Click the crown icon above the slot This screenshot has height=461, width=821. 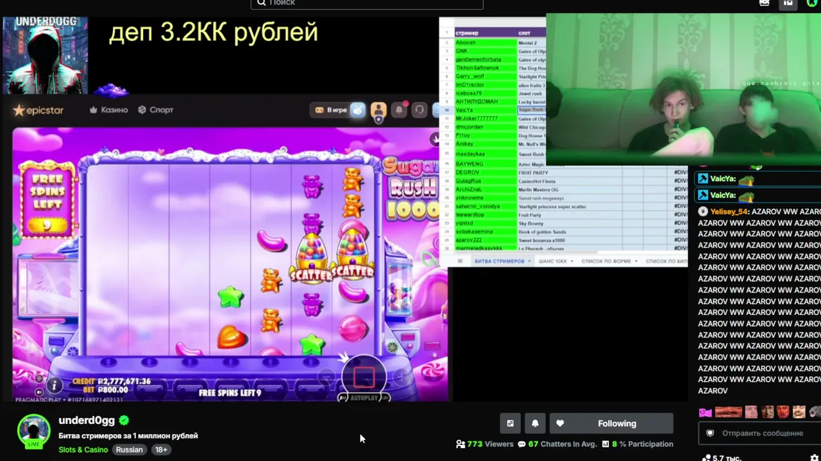pyautogui.click(x=436, y=138)
